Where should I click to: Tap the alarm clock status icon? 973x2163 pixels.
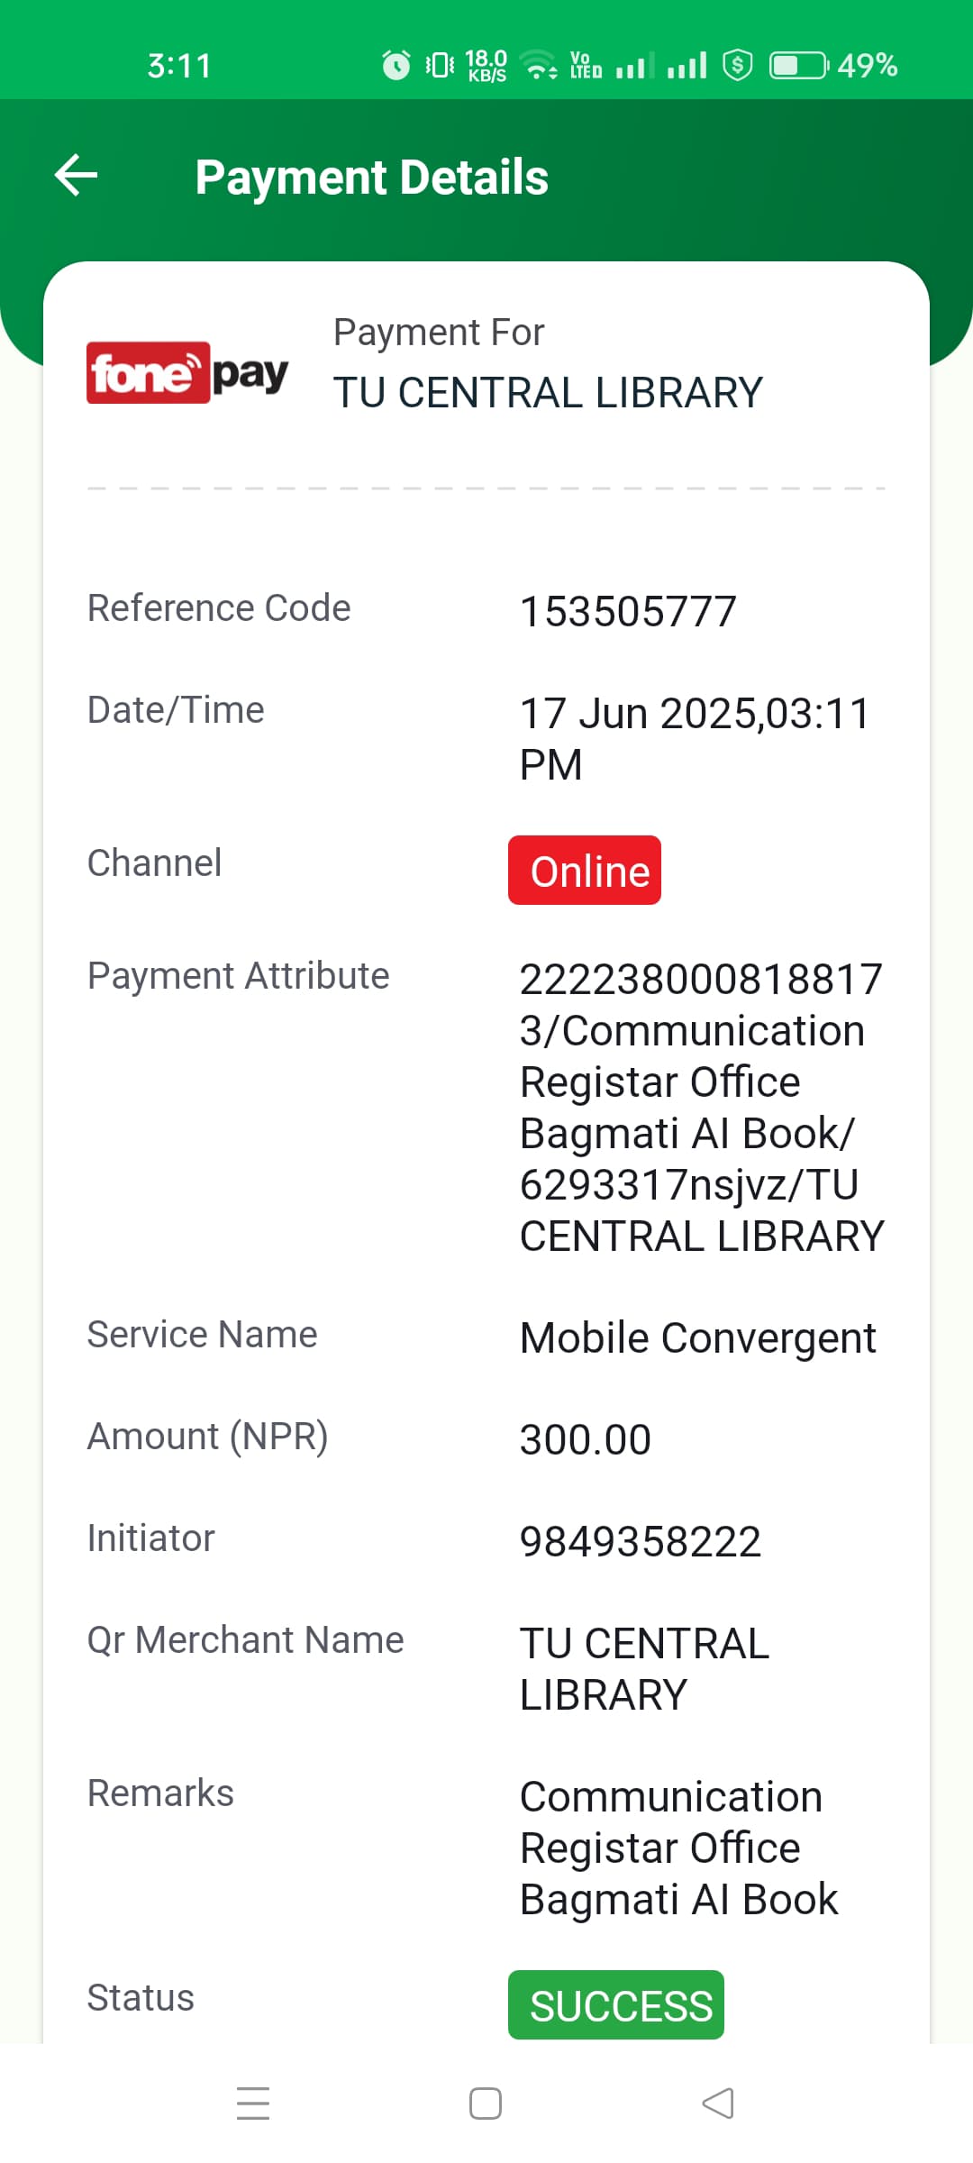(396, 65)
